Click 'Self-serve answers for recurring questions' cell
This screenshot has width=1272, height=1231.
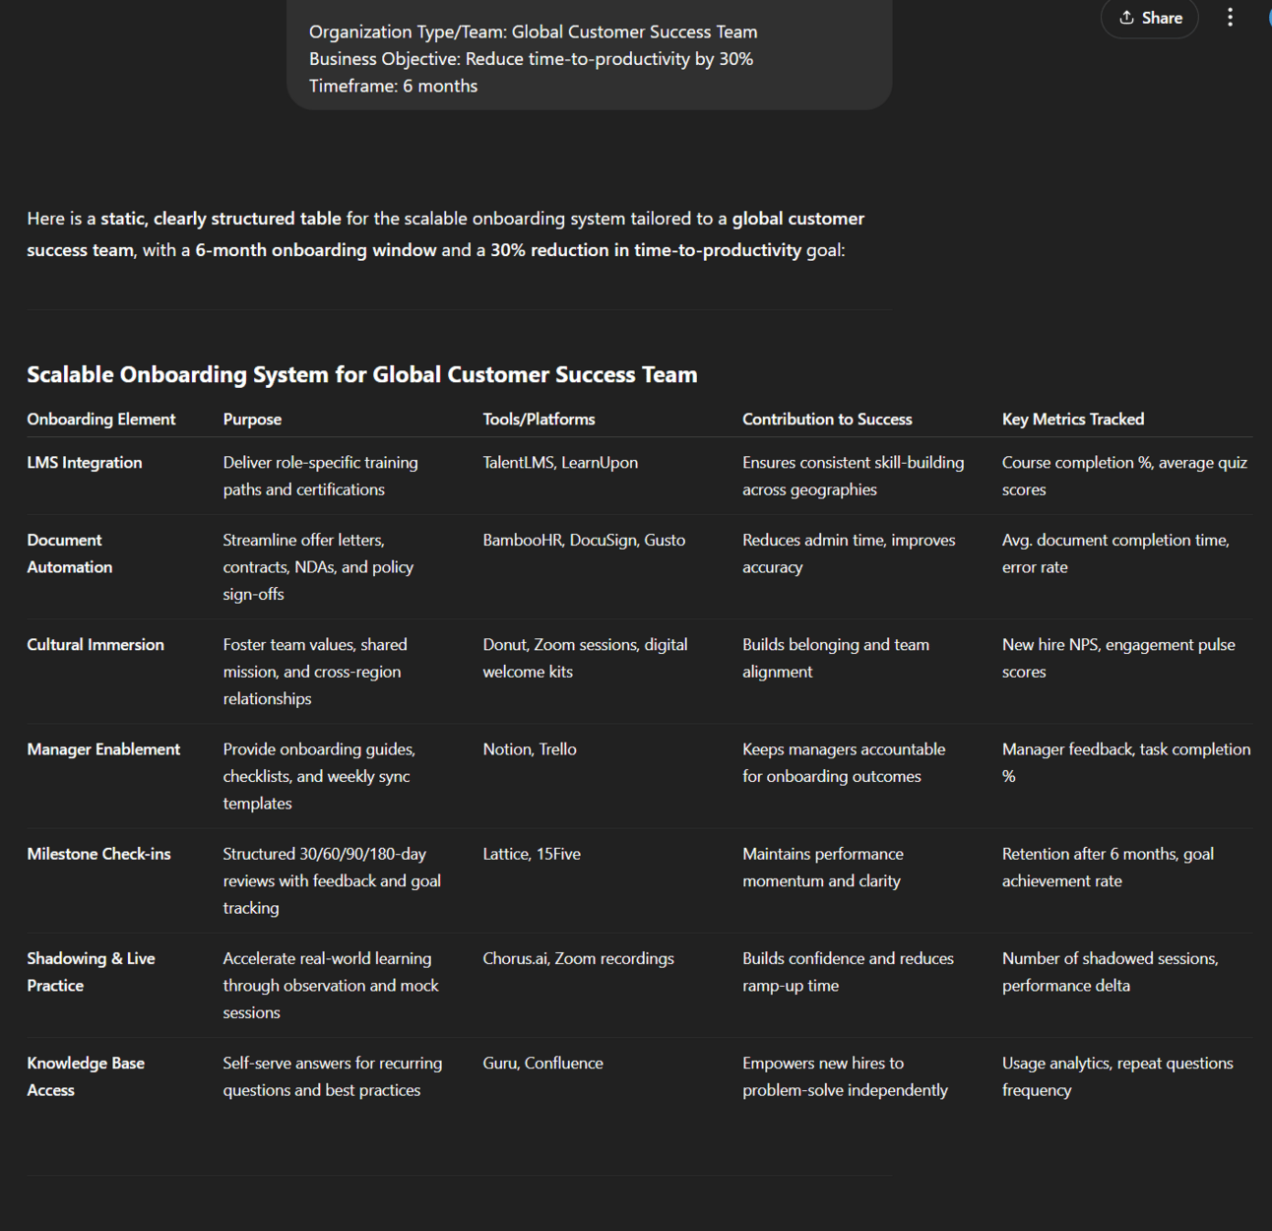click(x=333, y=1076)
